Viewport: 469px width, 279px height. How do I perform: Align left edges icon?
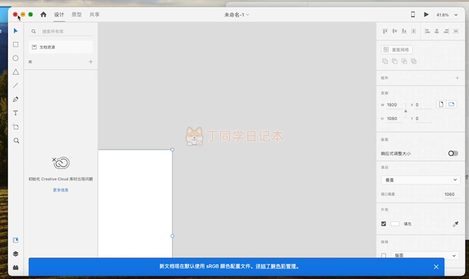click(427, 31)
